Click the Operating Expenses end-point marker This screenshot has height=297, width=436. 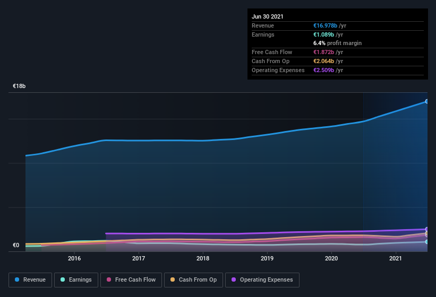click(x=426, y=229)
